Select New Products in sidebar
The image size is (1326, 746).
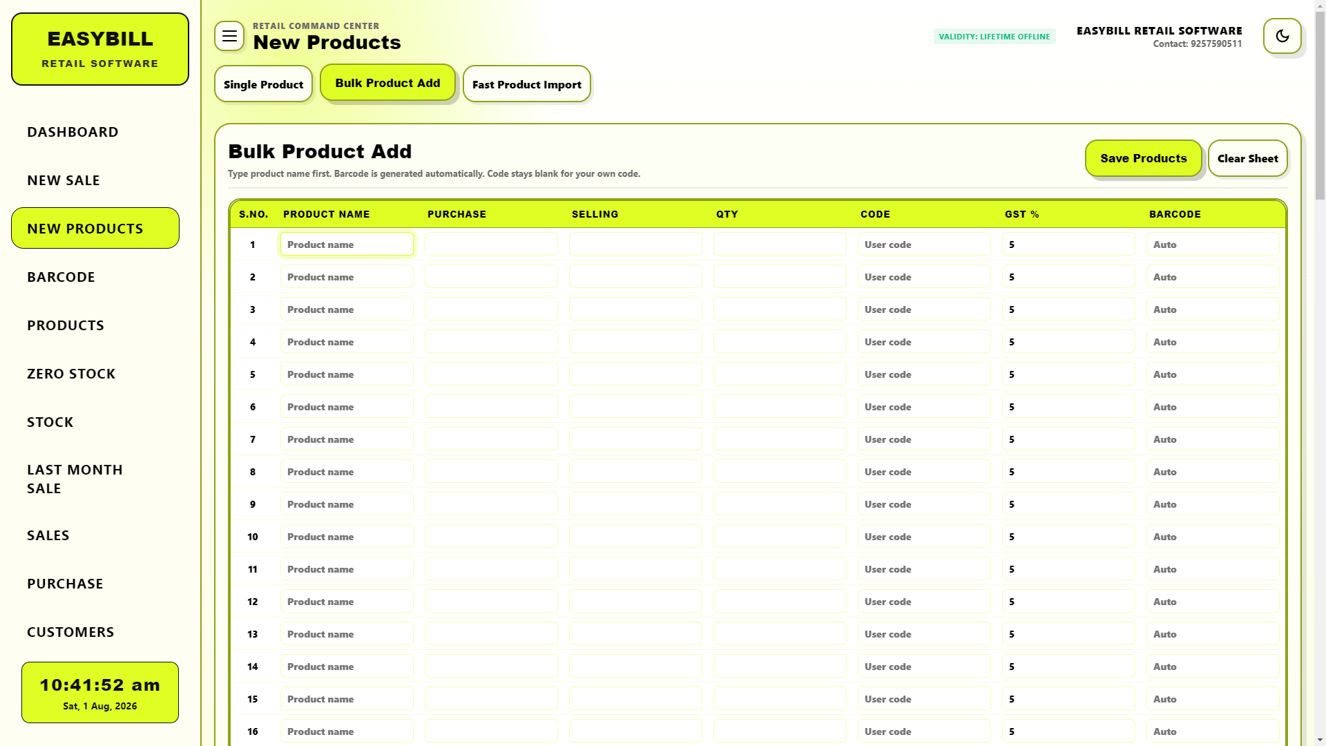95,228
